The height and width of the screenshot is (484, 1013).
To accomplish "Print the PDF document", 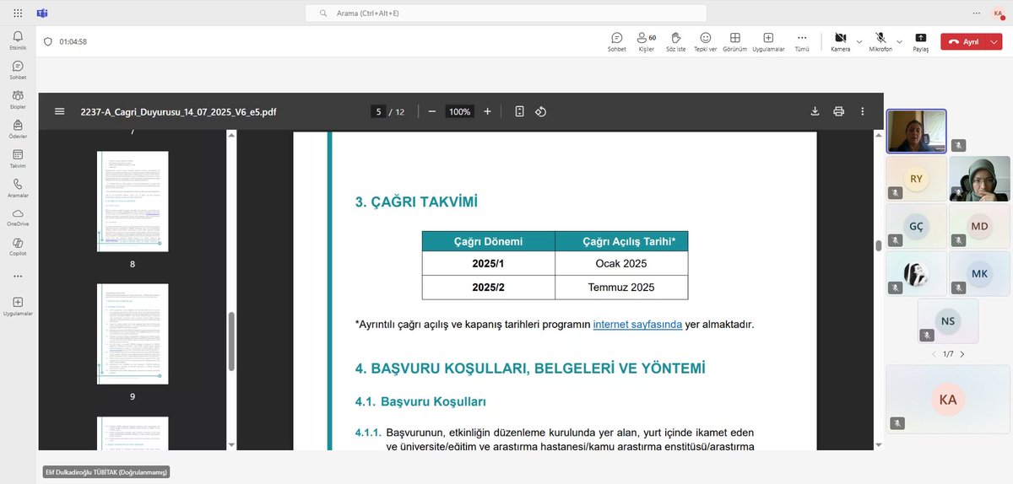I will pos(838,111).
